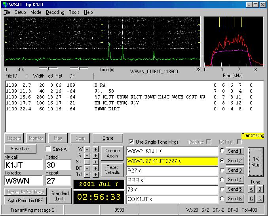This screenshot has width=268, height=216.
Task: Decrease the Tol parameter with minus
Action: [87, 174]
